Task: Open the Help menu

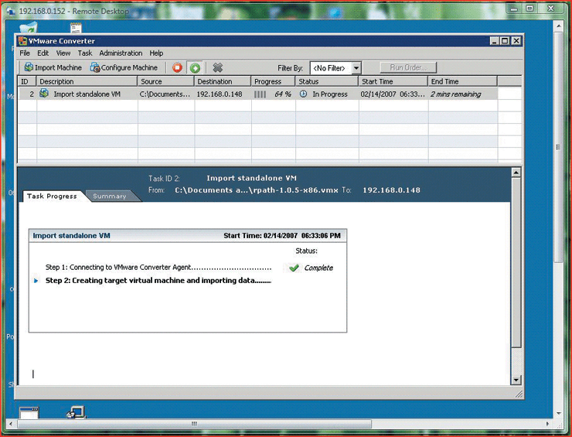Action: [x=156, y=53]
